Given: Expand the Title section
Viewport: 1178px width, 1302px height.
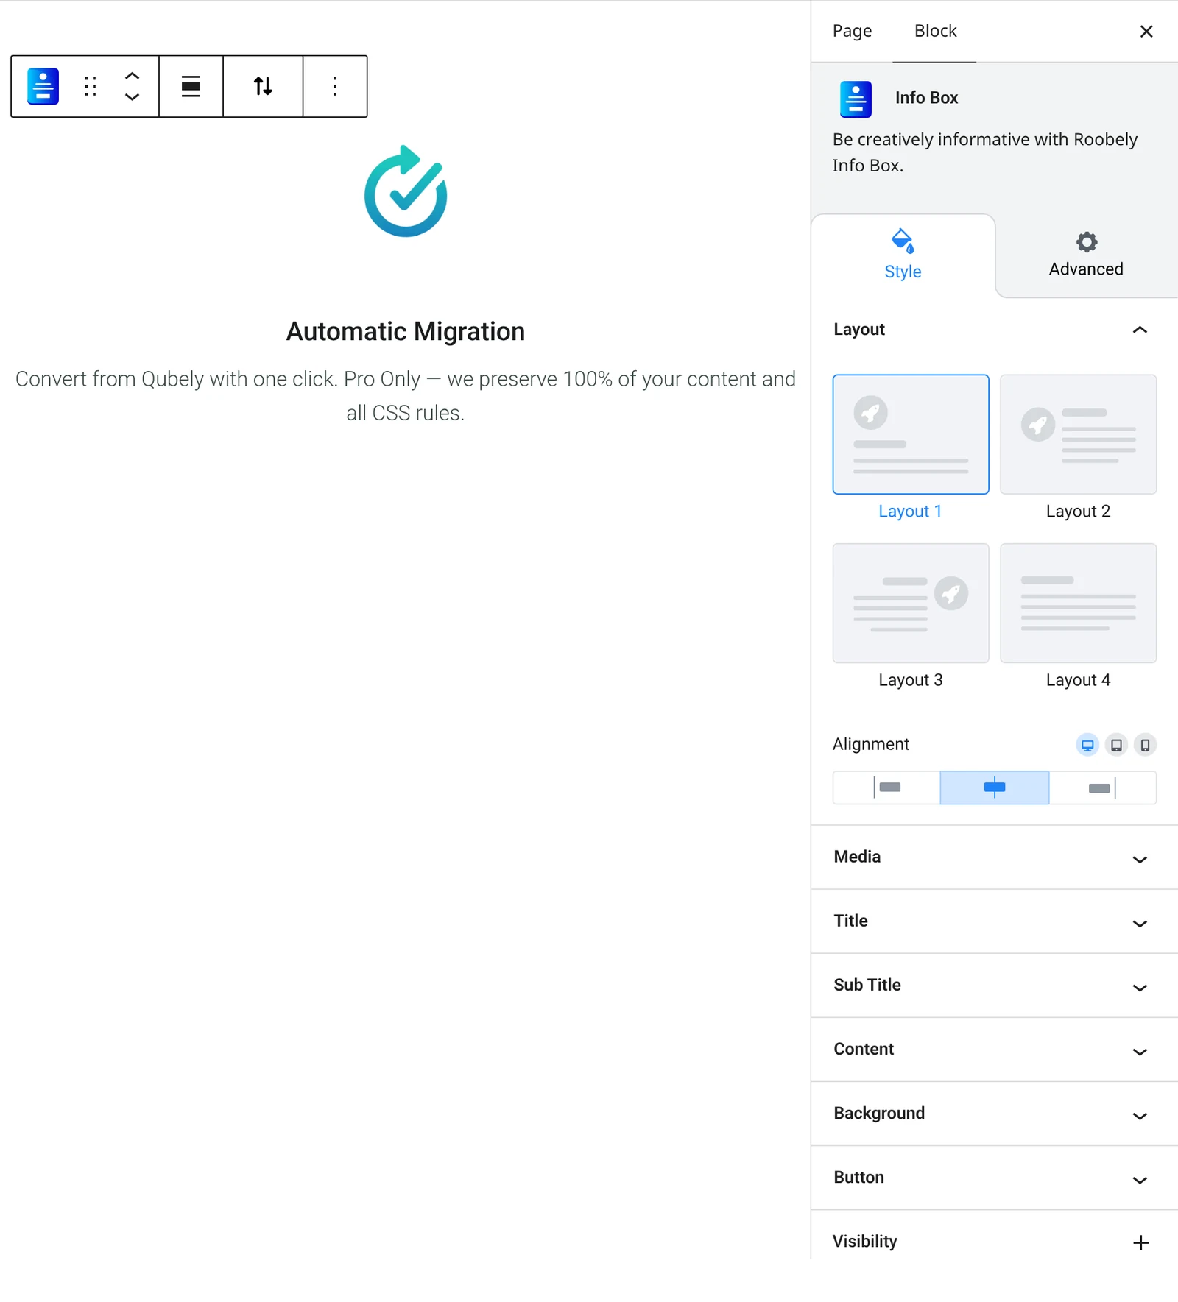Looking at the screenshot, I should (x=994, y=921).
